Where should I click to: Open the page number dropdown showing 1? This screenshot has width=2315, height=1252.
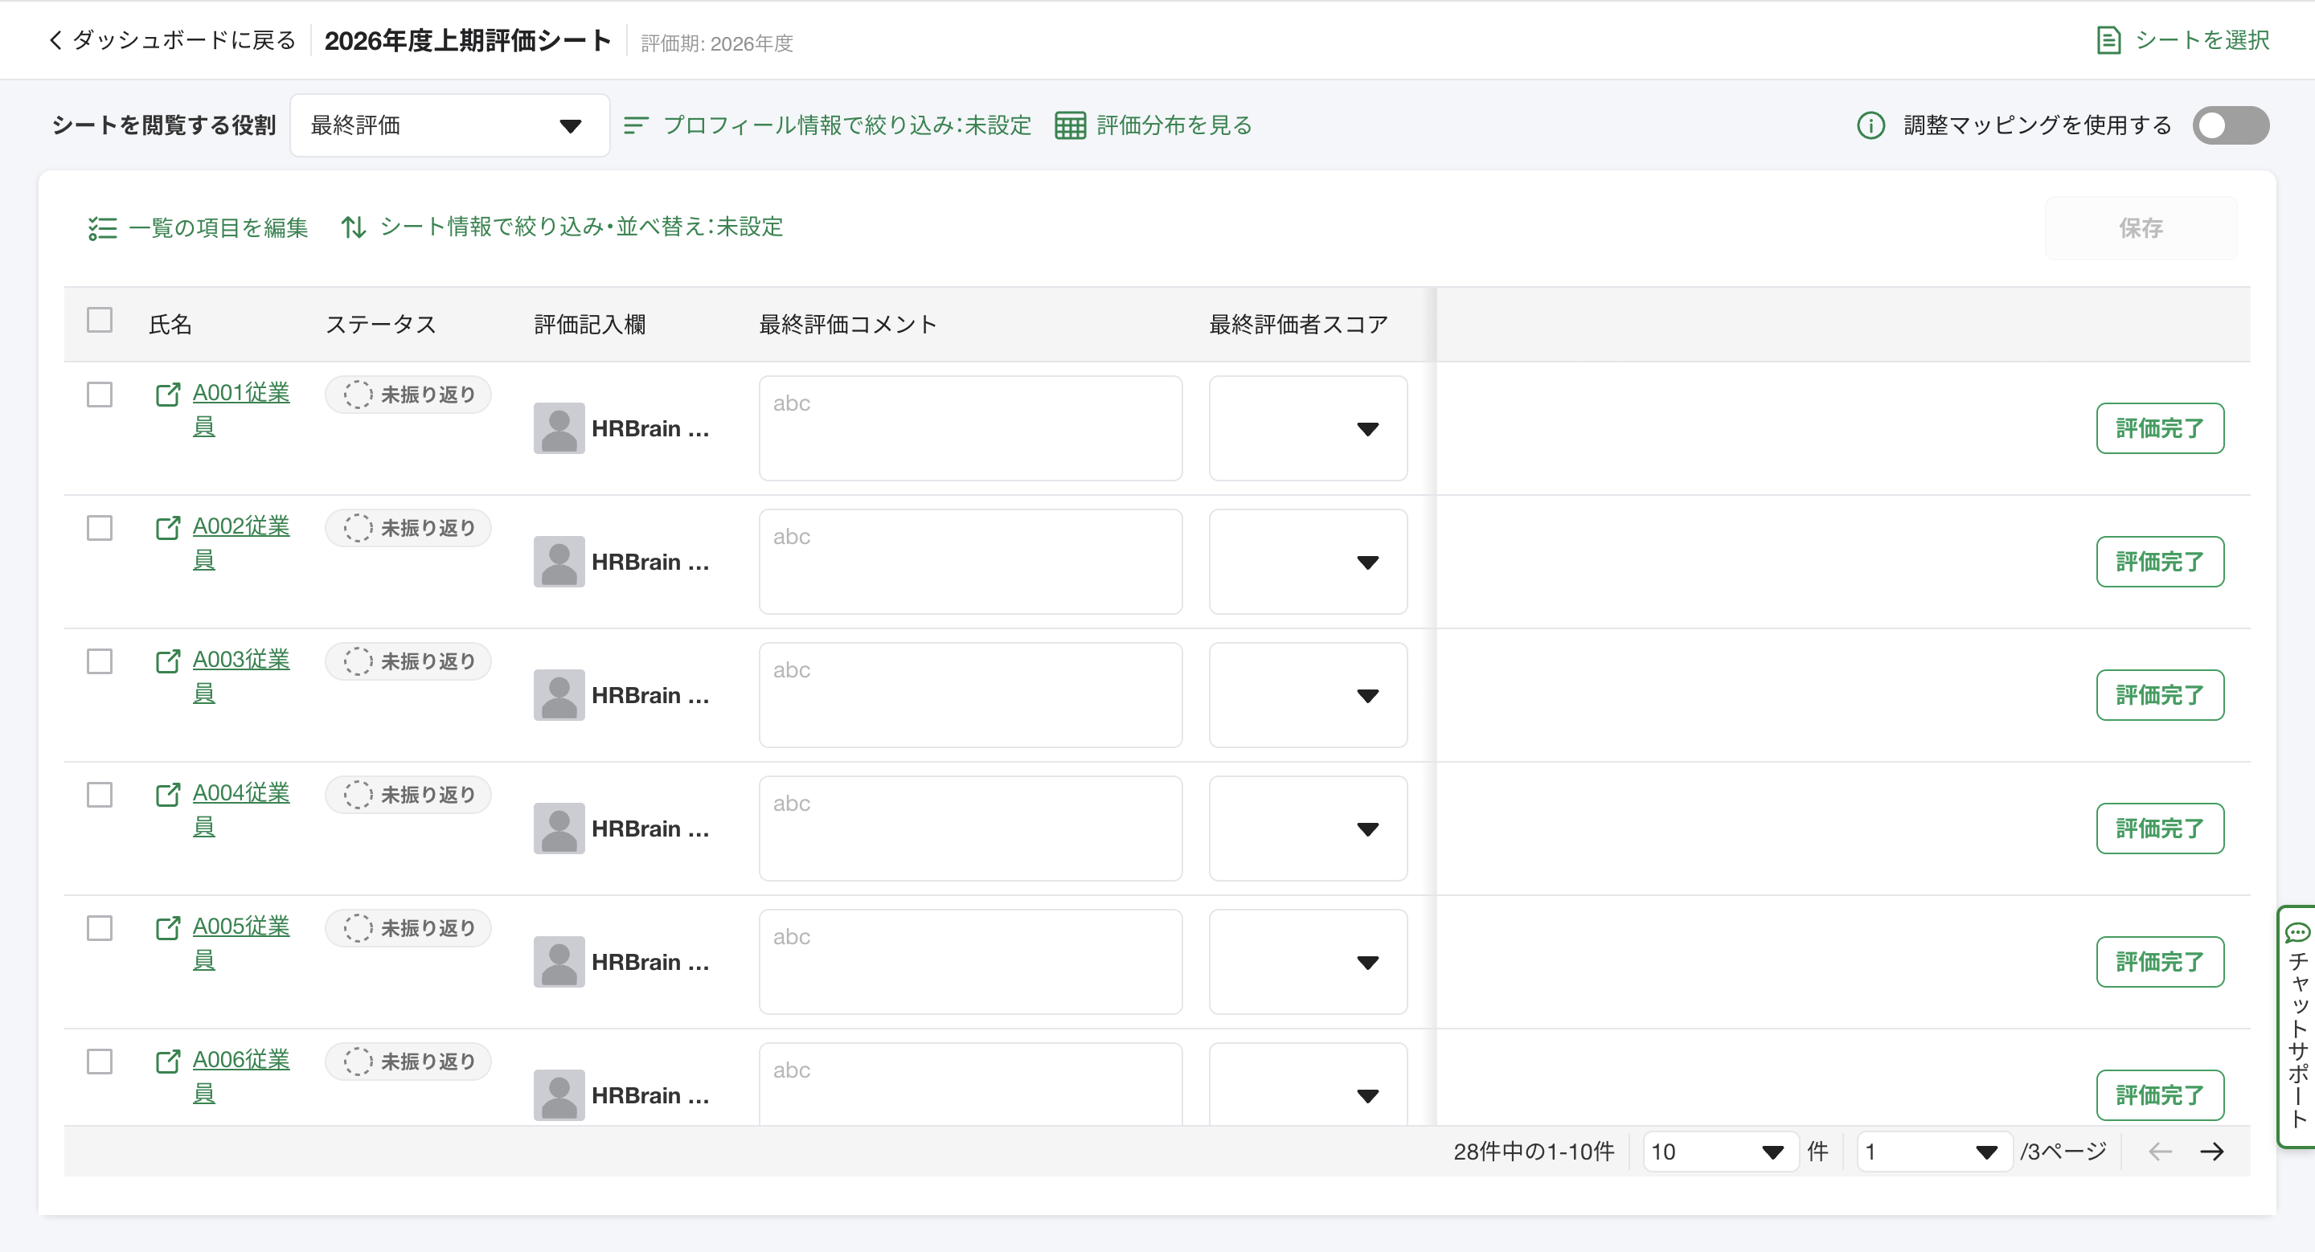[1932, 1152]
